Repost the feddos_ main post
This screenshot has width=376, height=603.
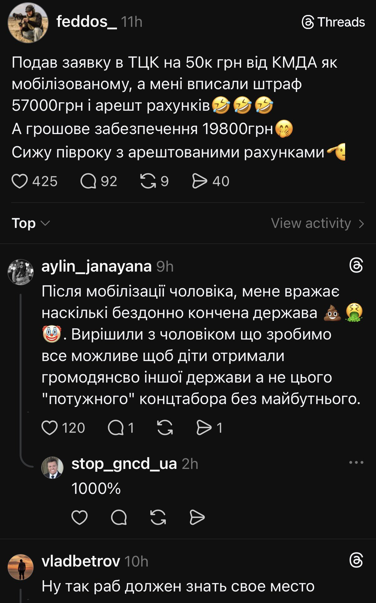pyautogui.click(x=148, y=181)
